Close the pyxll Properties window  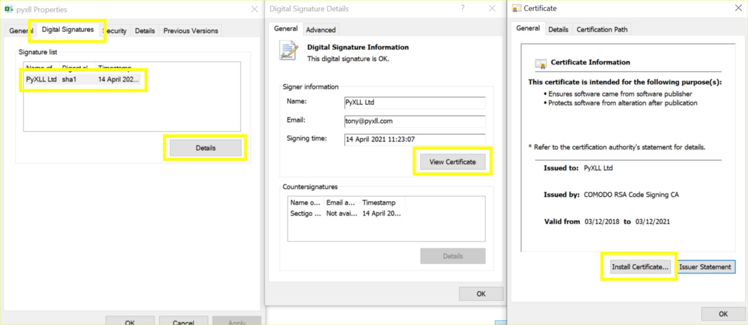[254, 9]
